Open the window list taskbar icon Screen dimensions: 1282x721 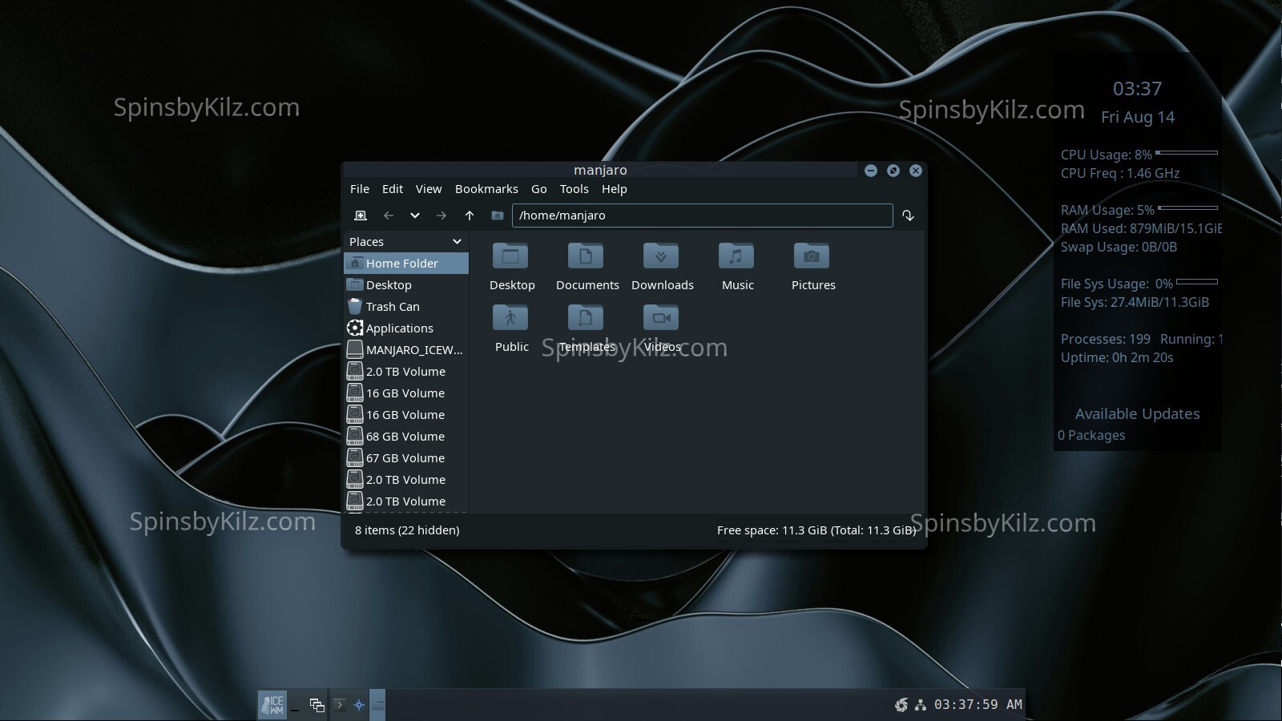coord(317,705)
